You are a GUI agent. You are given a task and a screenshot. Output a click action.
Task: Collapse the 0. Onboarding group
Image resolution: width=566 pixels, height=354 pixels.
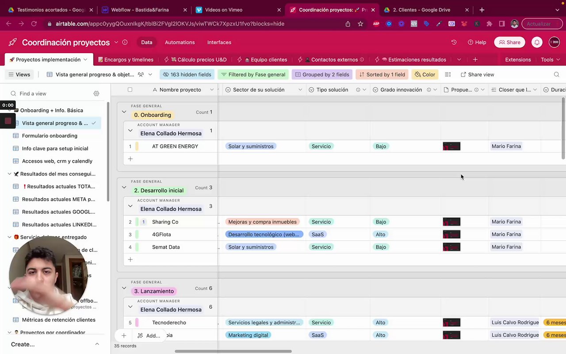coord(124,112)
